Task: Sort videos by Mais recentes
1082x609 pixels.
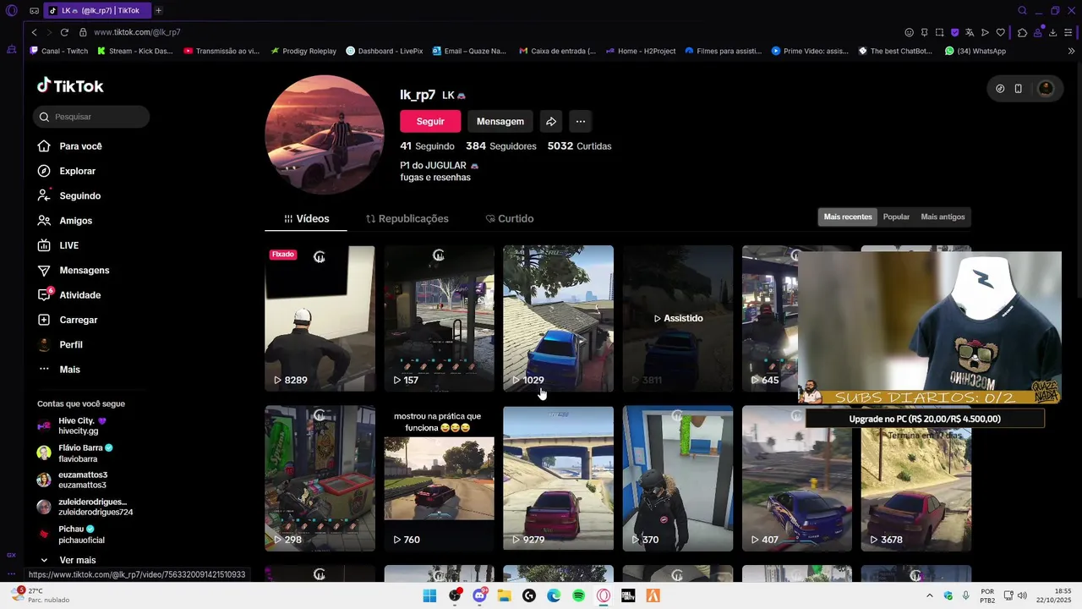Action: click(848, 217)
